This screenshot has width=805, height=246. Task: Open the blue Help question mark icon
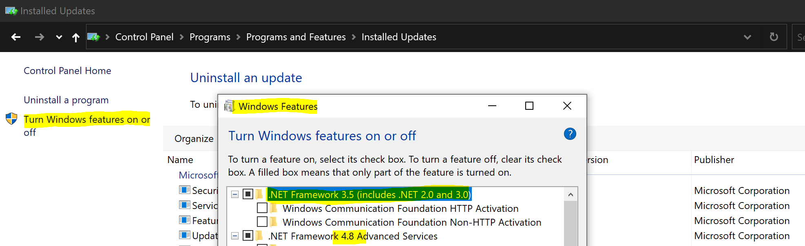pos(570,134)
